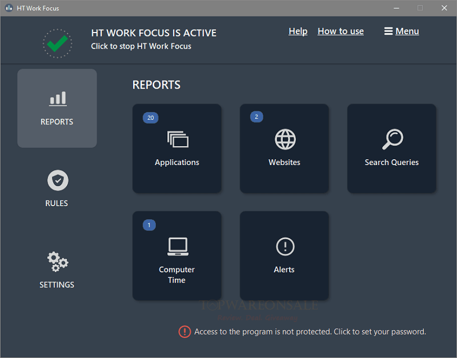Click the green checkmark status icon
Image resolution: width=457 pixels, height=358 pixels.
[58, 43]
